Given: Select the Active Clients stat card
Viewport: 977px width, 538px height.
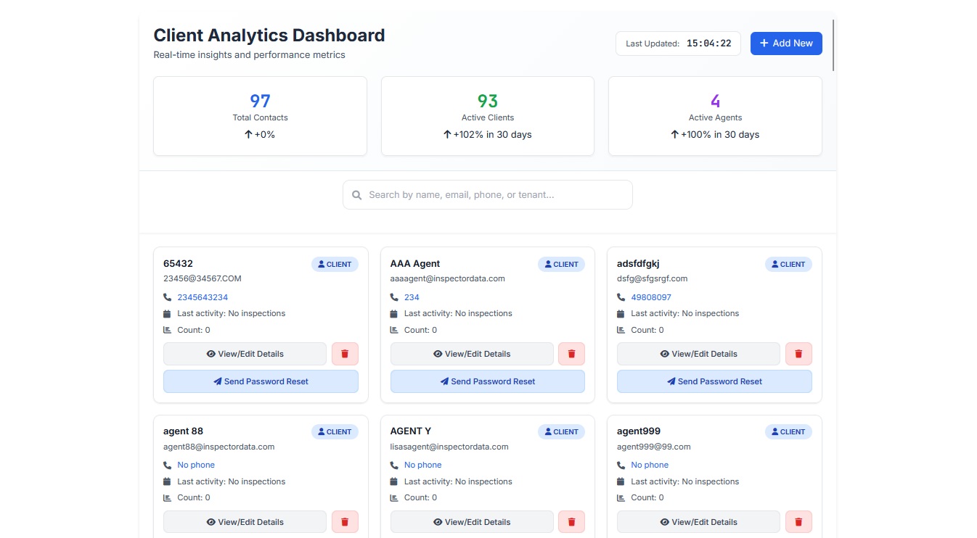Looking at the screenshot, I should (487, 116).
